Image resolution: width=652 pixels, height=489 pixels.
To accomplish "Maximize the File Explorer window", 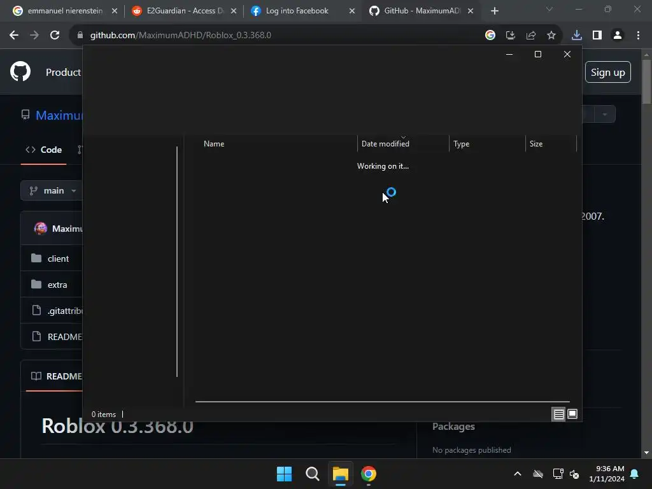I will [x=538, y=55].
